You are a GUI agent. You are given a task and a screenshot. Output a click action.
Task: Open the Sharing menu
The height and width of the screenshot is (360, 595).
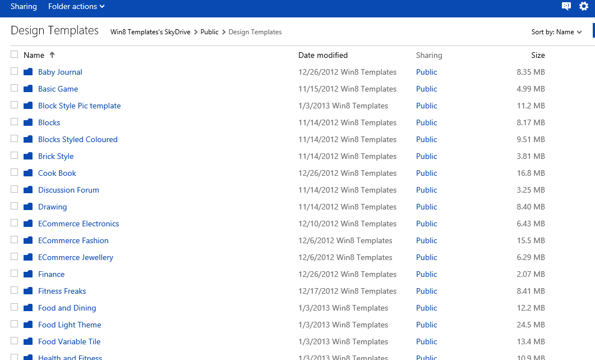24,7
